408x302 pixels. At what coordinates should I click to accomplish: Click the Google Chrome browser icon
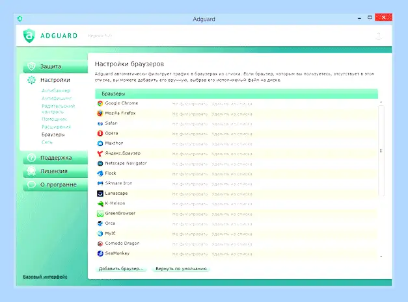[x=100, y=103]
